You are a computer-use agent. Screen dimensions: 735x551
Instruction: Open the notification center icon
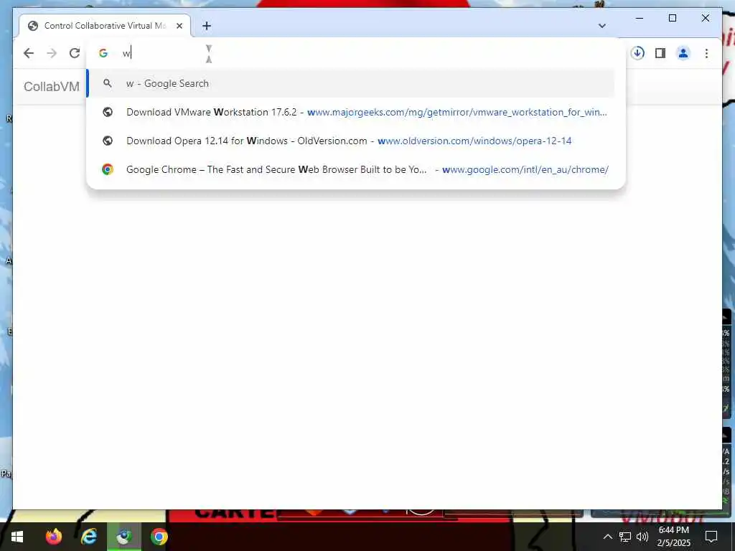711,537
